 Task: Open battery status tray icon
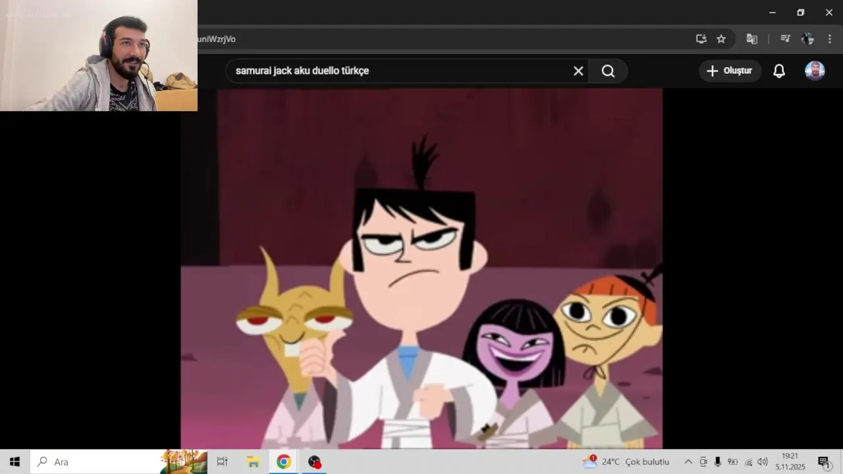pos(732,461)
